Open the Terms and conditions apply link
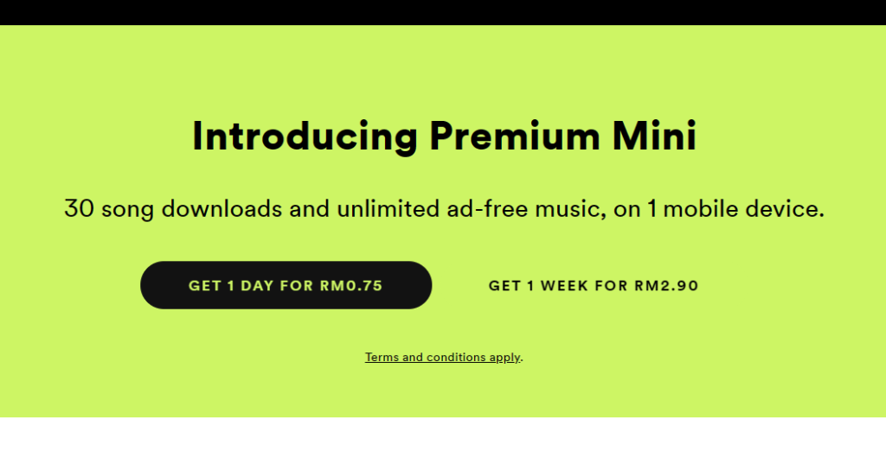 [x=442, y=358]
